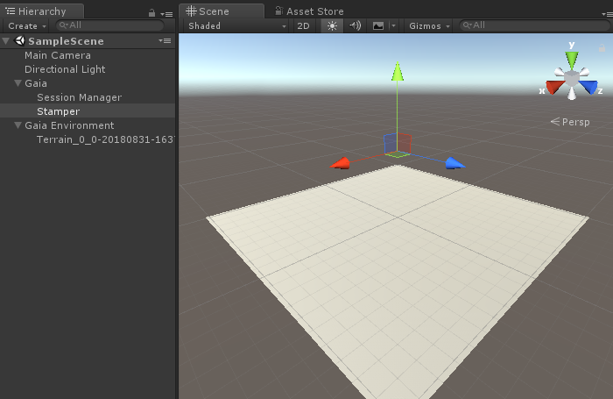Click the Hierarchy search field
Viewport: 613px width, 399px height.
(x=114, y=25)
